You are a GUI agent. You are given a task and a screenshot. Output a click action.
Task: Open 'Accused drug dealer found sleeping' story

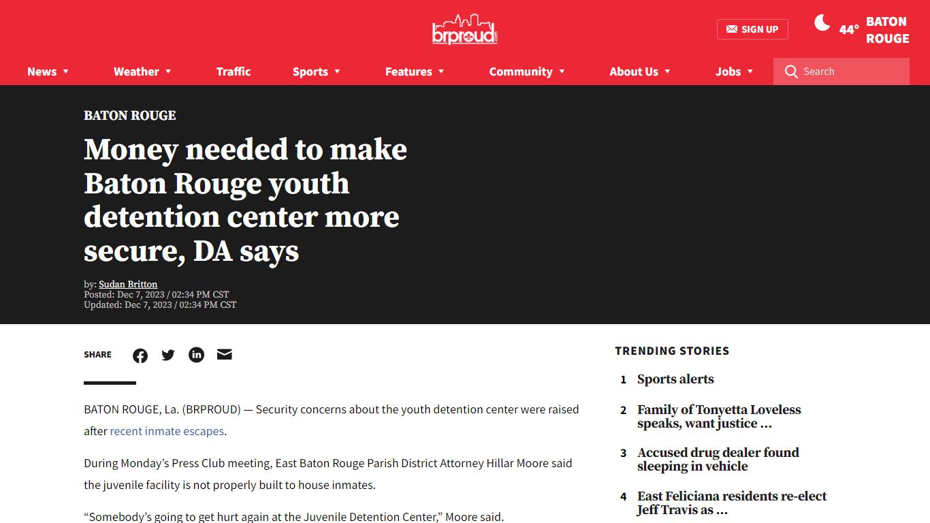pos(718,460)
